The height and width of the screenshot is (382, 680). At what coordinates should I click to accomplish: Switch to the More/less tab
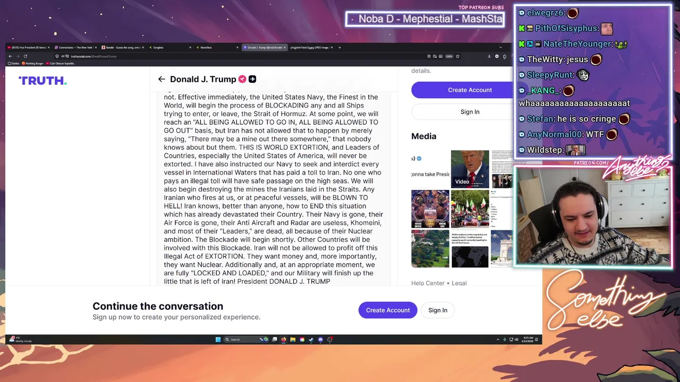217,47
